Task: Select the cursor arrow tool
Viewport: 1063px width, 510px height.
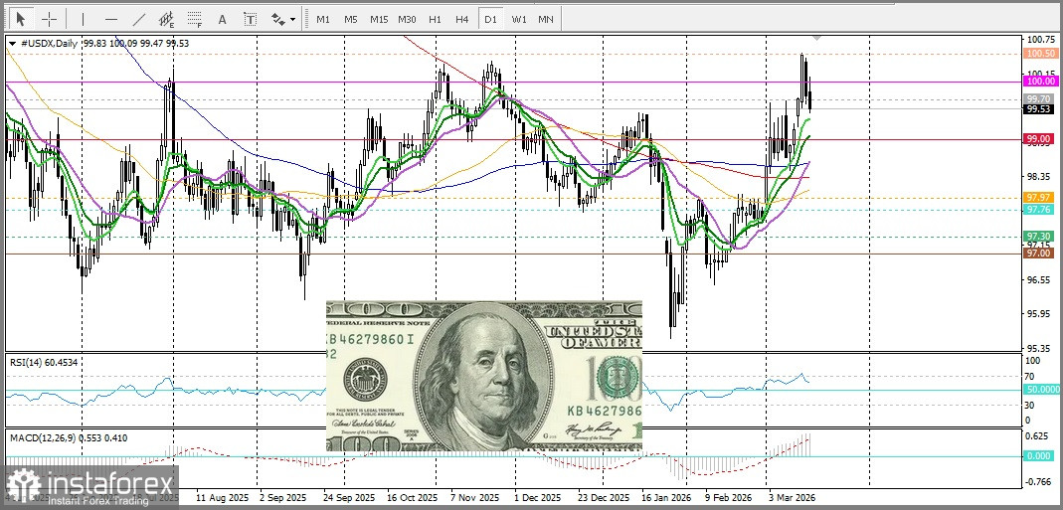Action: coord(21,19)
